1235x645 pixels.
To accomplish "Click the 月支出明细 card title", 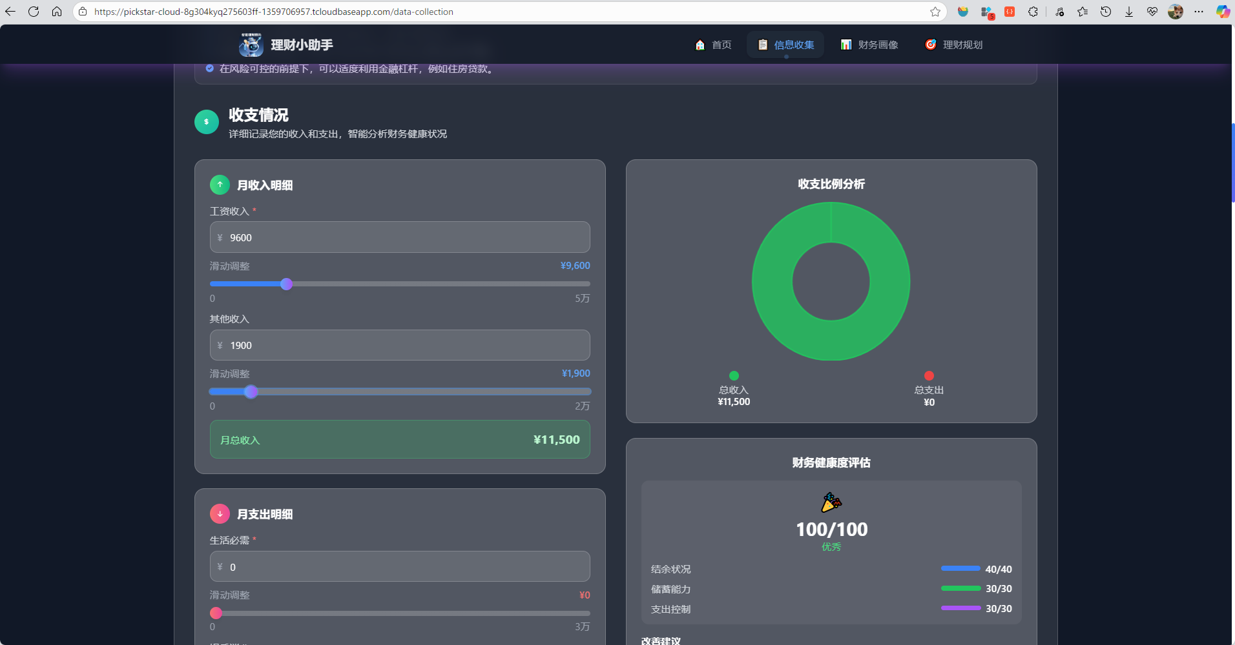I will [x=265, y=514].
